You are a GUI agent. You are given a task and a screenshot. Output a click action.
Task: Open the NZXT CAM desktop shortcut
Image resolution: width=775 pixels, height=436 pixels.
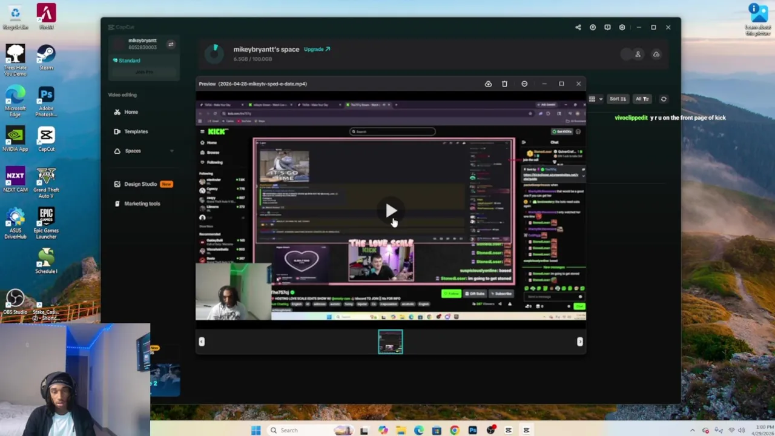pyautogui.click(x=15, y=180)
